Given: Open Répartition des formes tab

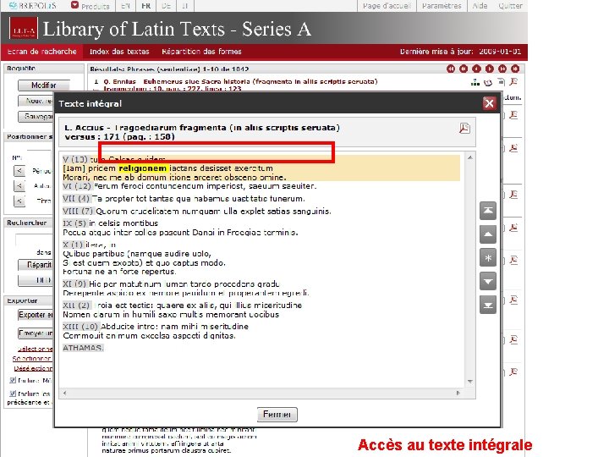Looking at the screenshot, I should [201, 52].
